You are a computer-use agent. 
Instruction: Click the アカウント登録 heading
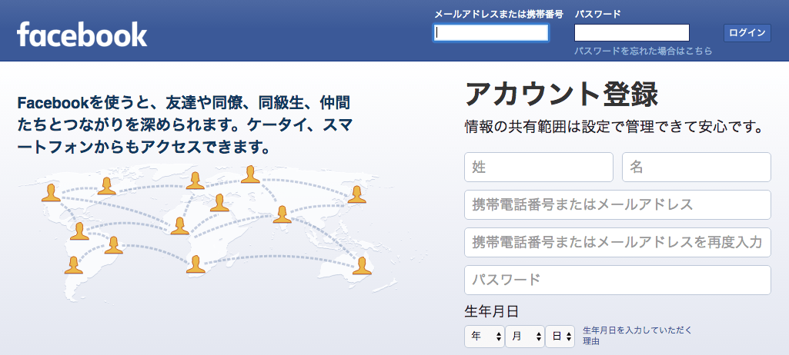pyautogui.click(x=562, y=95)
